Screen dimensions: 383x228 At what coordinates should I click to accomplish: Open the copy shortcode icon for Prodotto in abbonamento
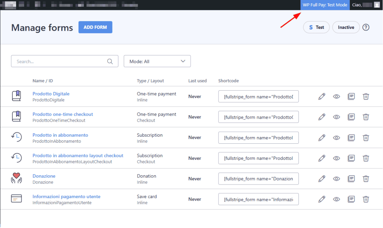pos(351,137)
